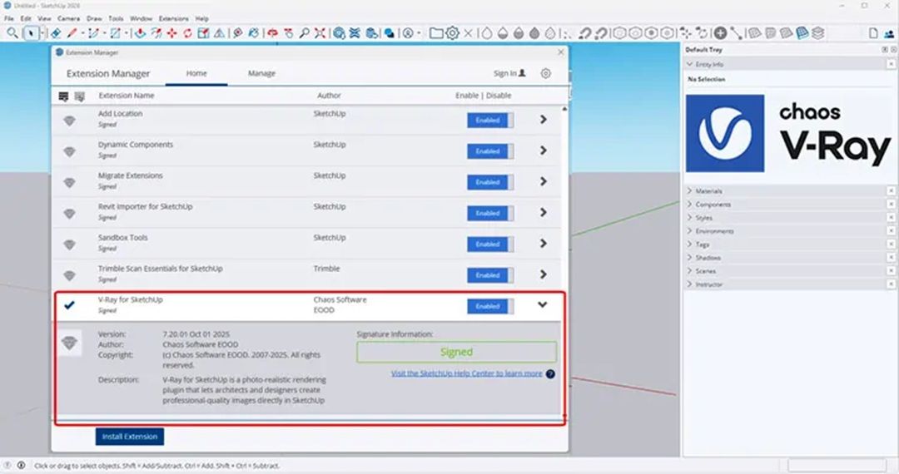The image size is (899, 474).
Task: Select the Rotate tool
Action: tap(187, 33)
